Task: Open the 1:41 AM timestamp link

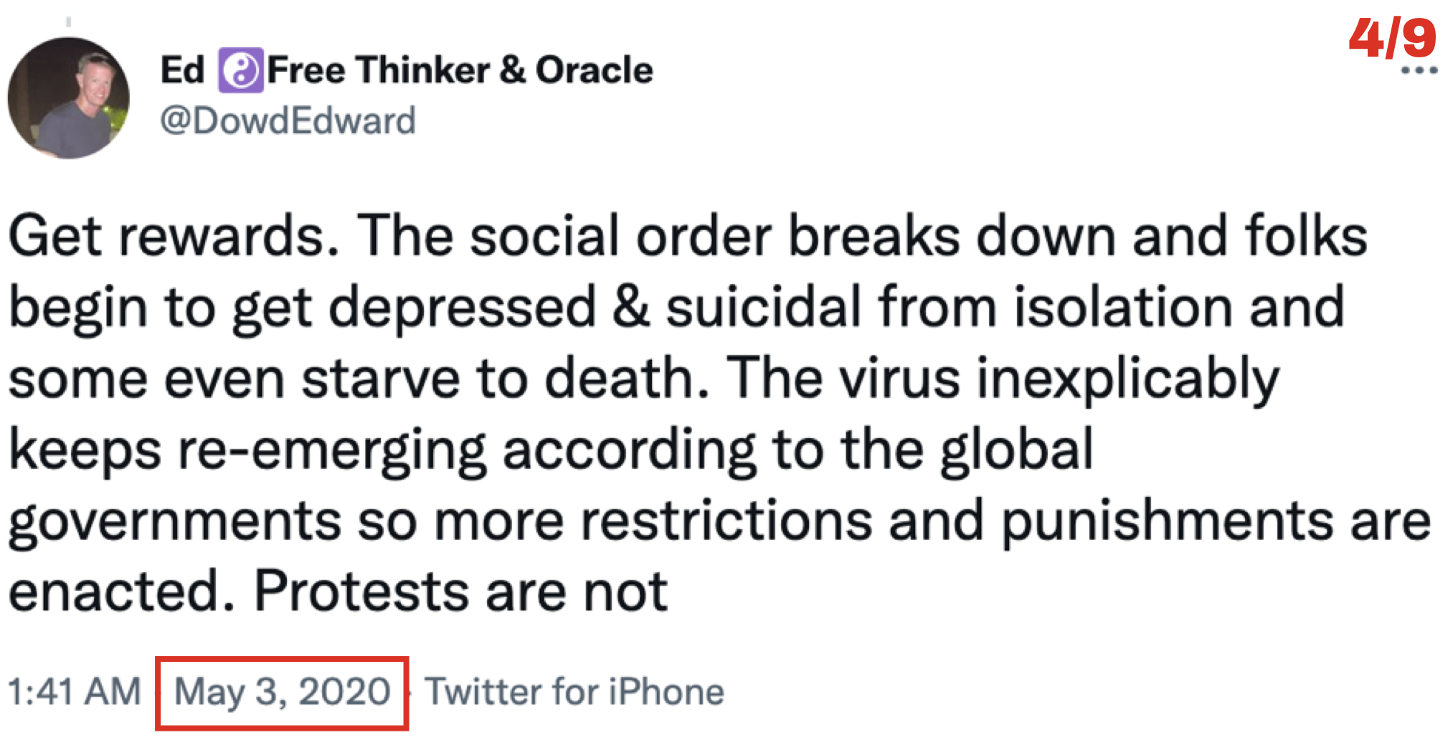Action: [x=75, y=692]
